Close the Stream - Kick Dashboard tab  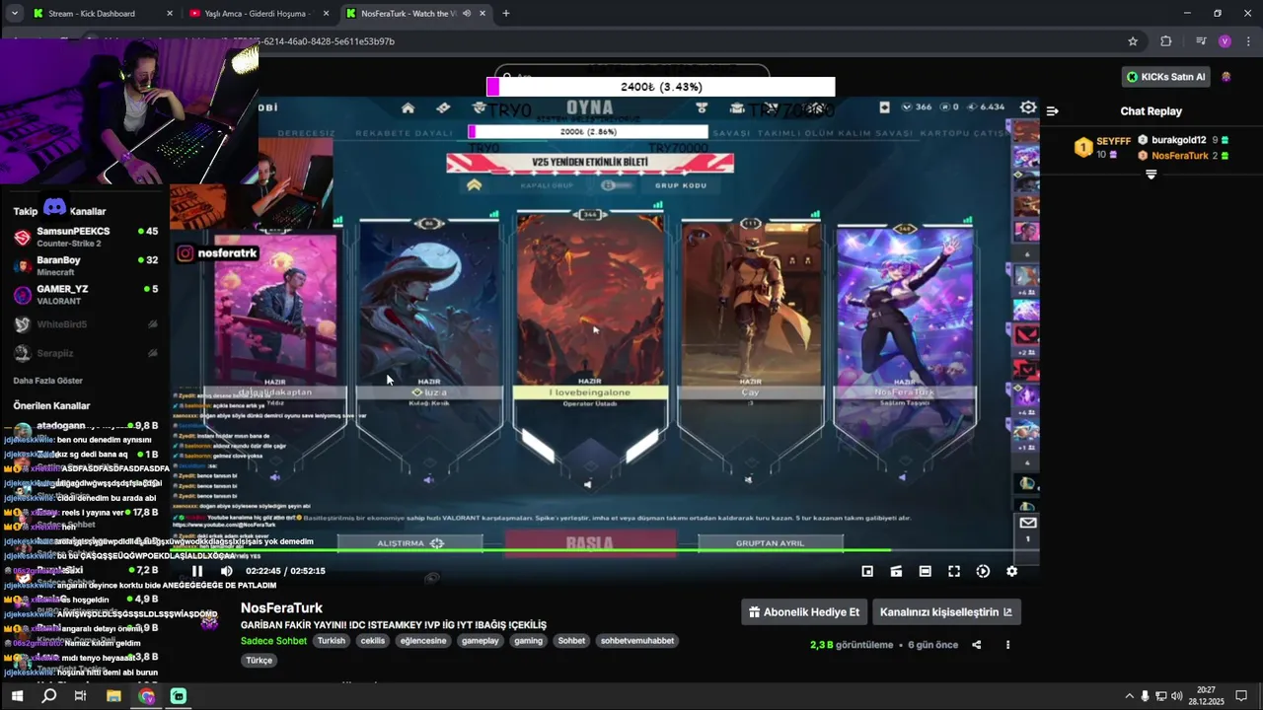(170, 14)
